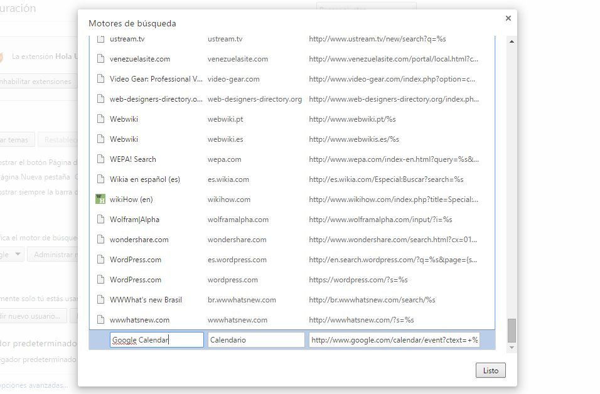
Task: Click the page icon beside Wolfram|Alpha
Action: [x=100, y=219]
